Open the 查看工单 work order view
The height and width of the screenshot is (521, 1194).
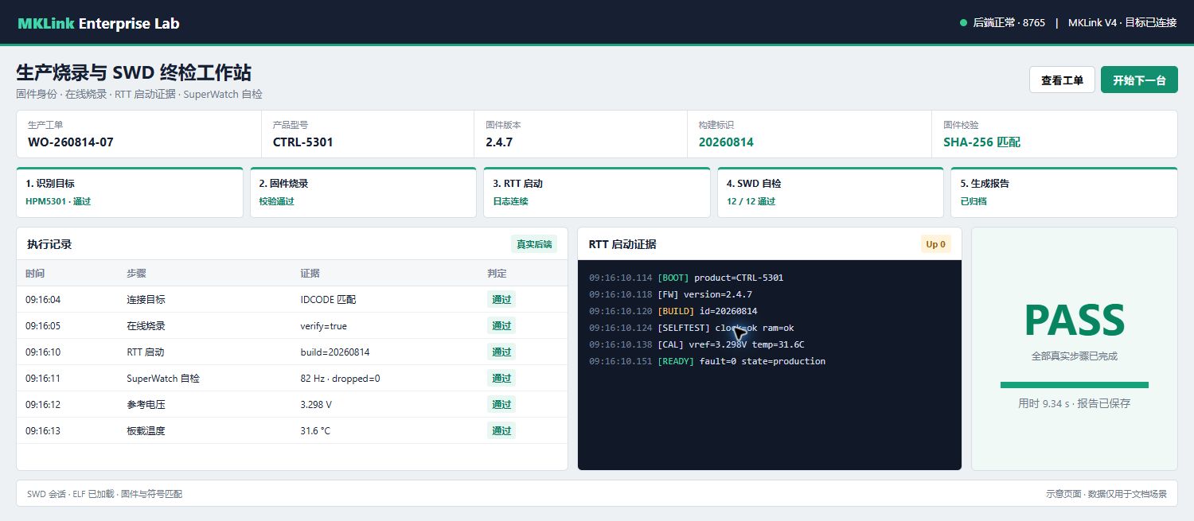(x=1062, y=80)
